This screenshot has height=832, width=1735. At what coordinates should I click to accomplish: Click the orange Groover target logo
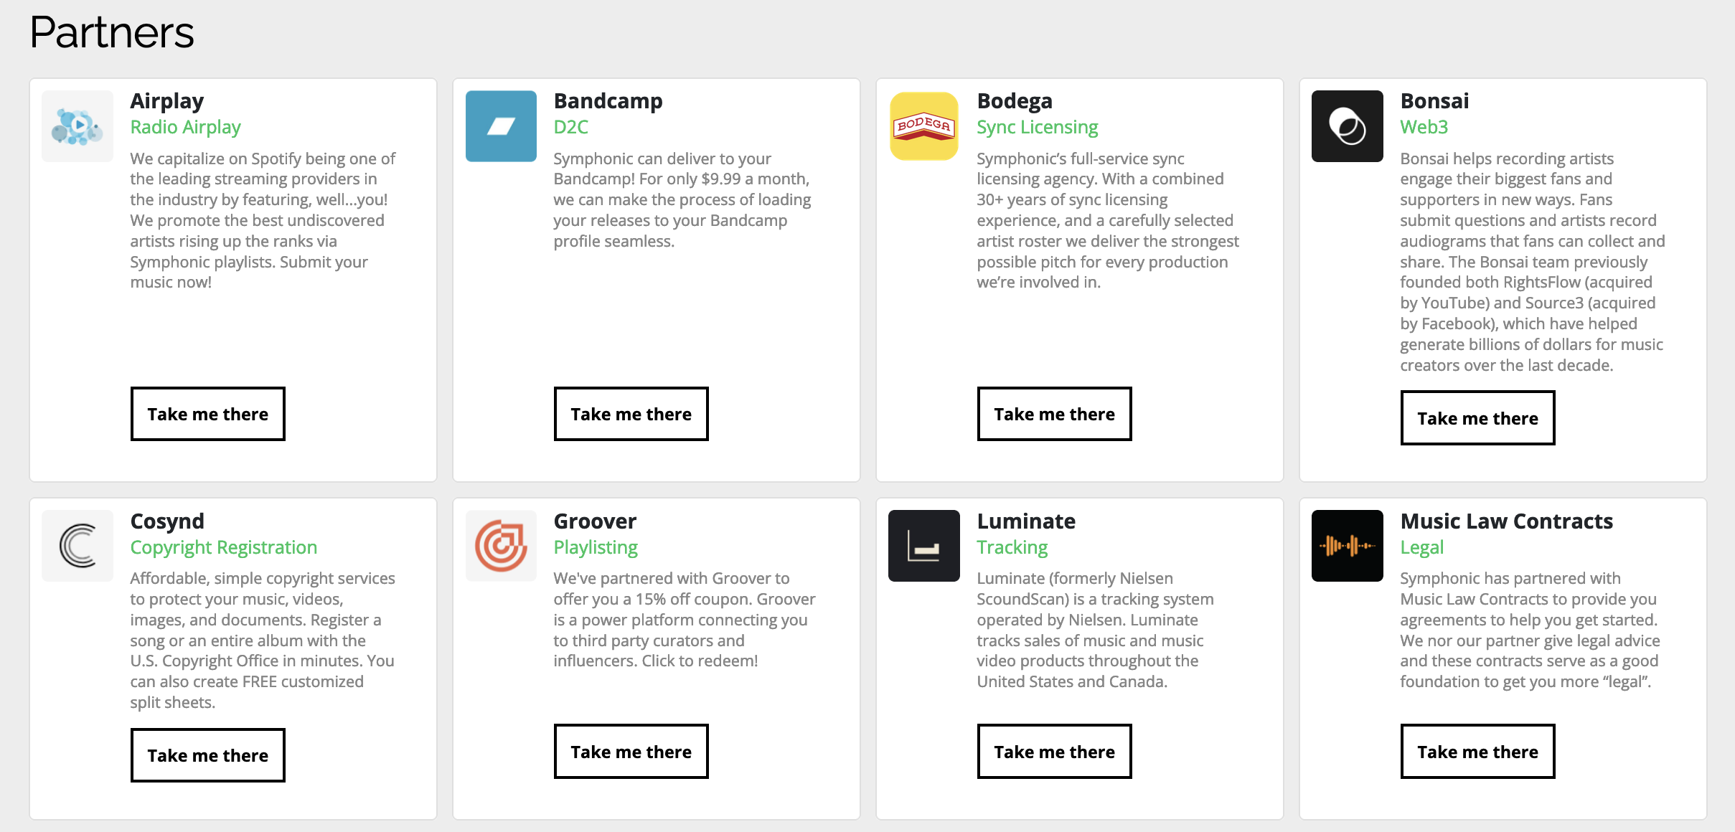[x=501, y=546]
